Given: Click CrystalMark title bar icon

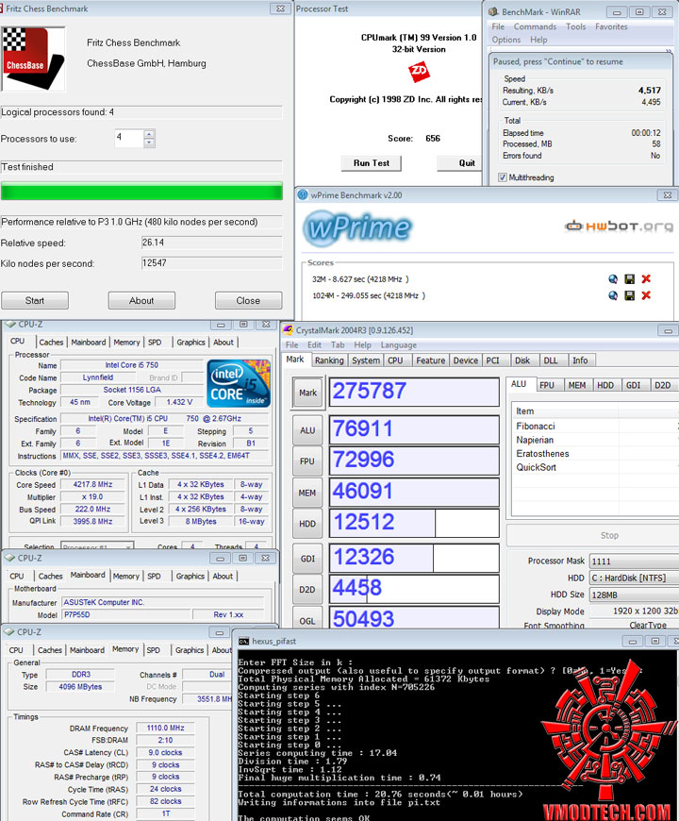Looking at the screenshot, I should coord(288,330).
